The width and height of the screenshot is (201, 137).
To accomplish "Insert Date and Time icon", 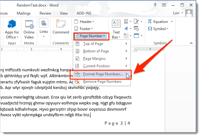I will [136, 29].
